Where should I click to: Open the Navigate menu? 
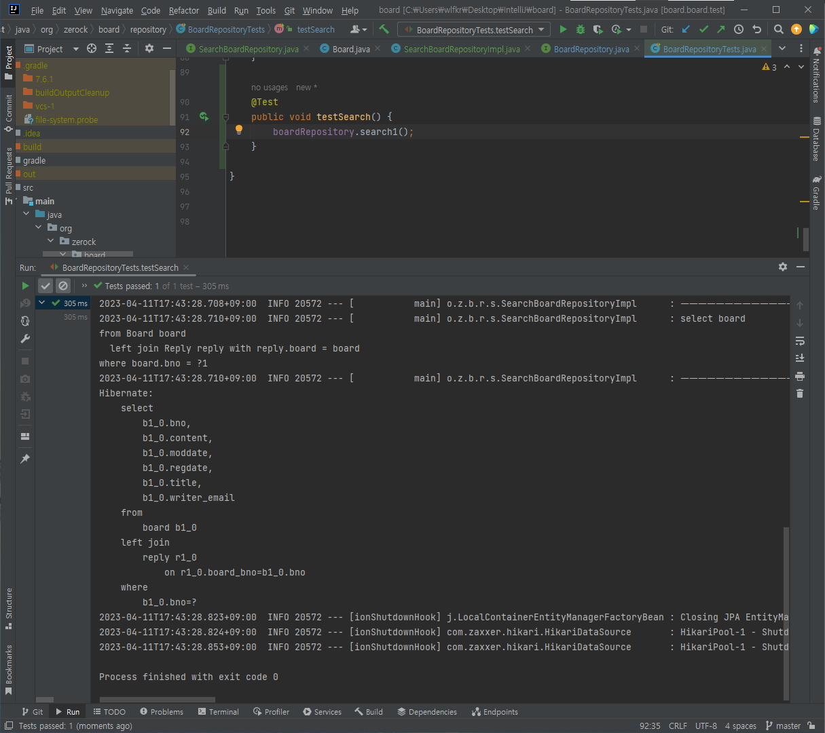(x=117, y=10)
